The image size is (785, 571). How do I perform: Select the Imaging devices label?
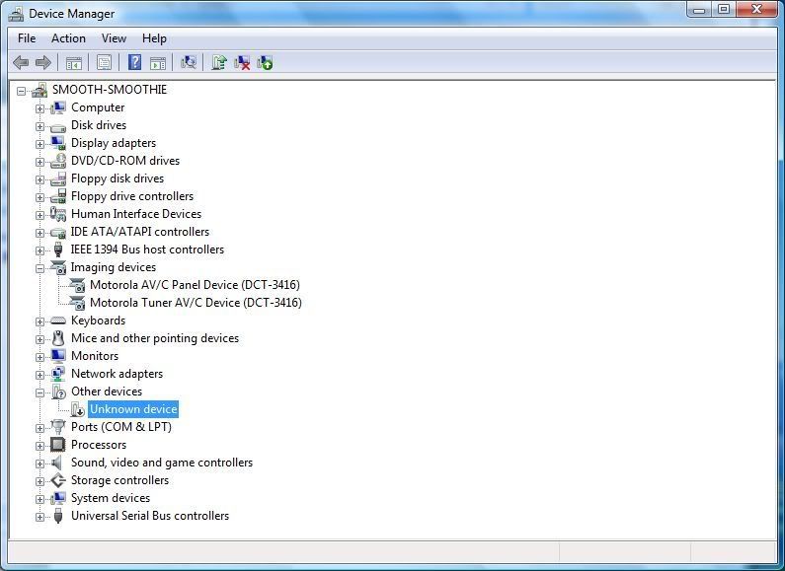tap(114, 267)
